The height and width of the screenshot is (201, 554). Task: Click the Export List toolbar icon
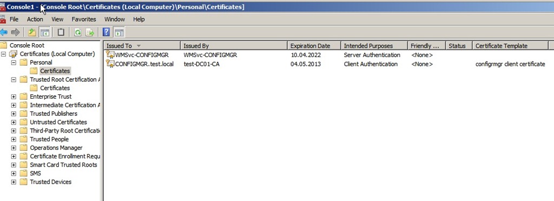[90, 32]
